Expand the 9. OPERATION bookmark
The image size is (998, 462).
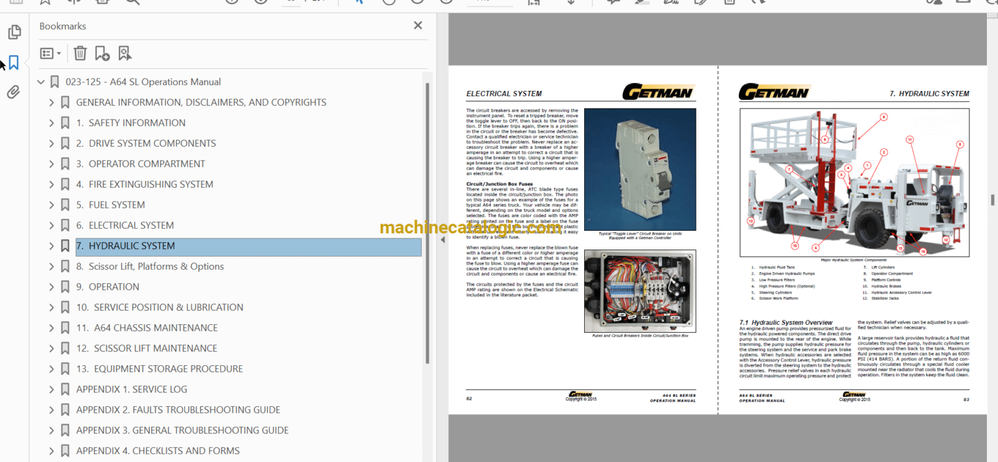click(x=52, y=287)
